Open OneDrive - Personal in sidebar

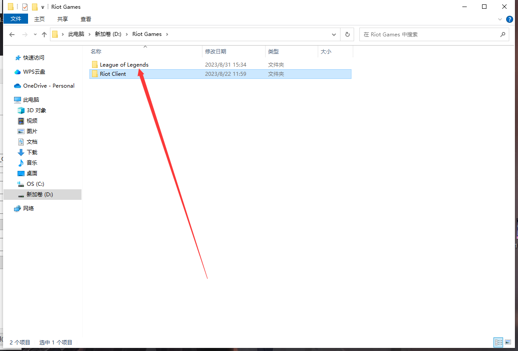pos(49,86)
